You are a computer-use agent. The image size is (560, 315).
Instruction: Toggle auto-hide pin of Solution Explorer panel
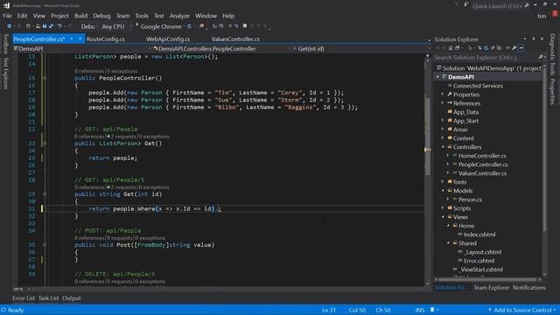coord(534,38)
